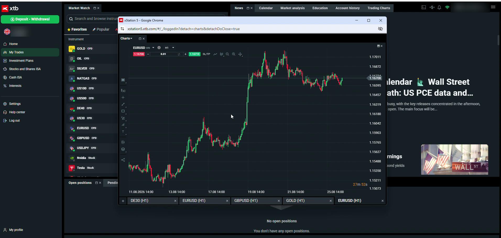The image size is (501, 238).
Task: Add a new chart tab
Action: [123, 201]
